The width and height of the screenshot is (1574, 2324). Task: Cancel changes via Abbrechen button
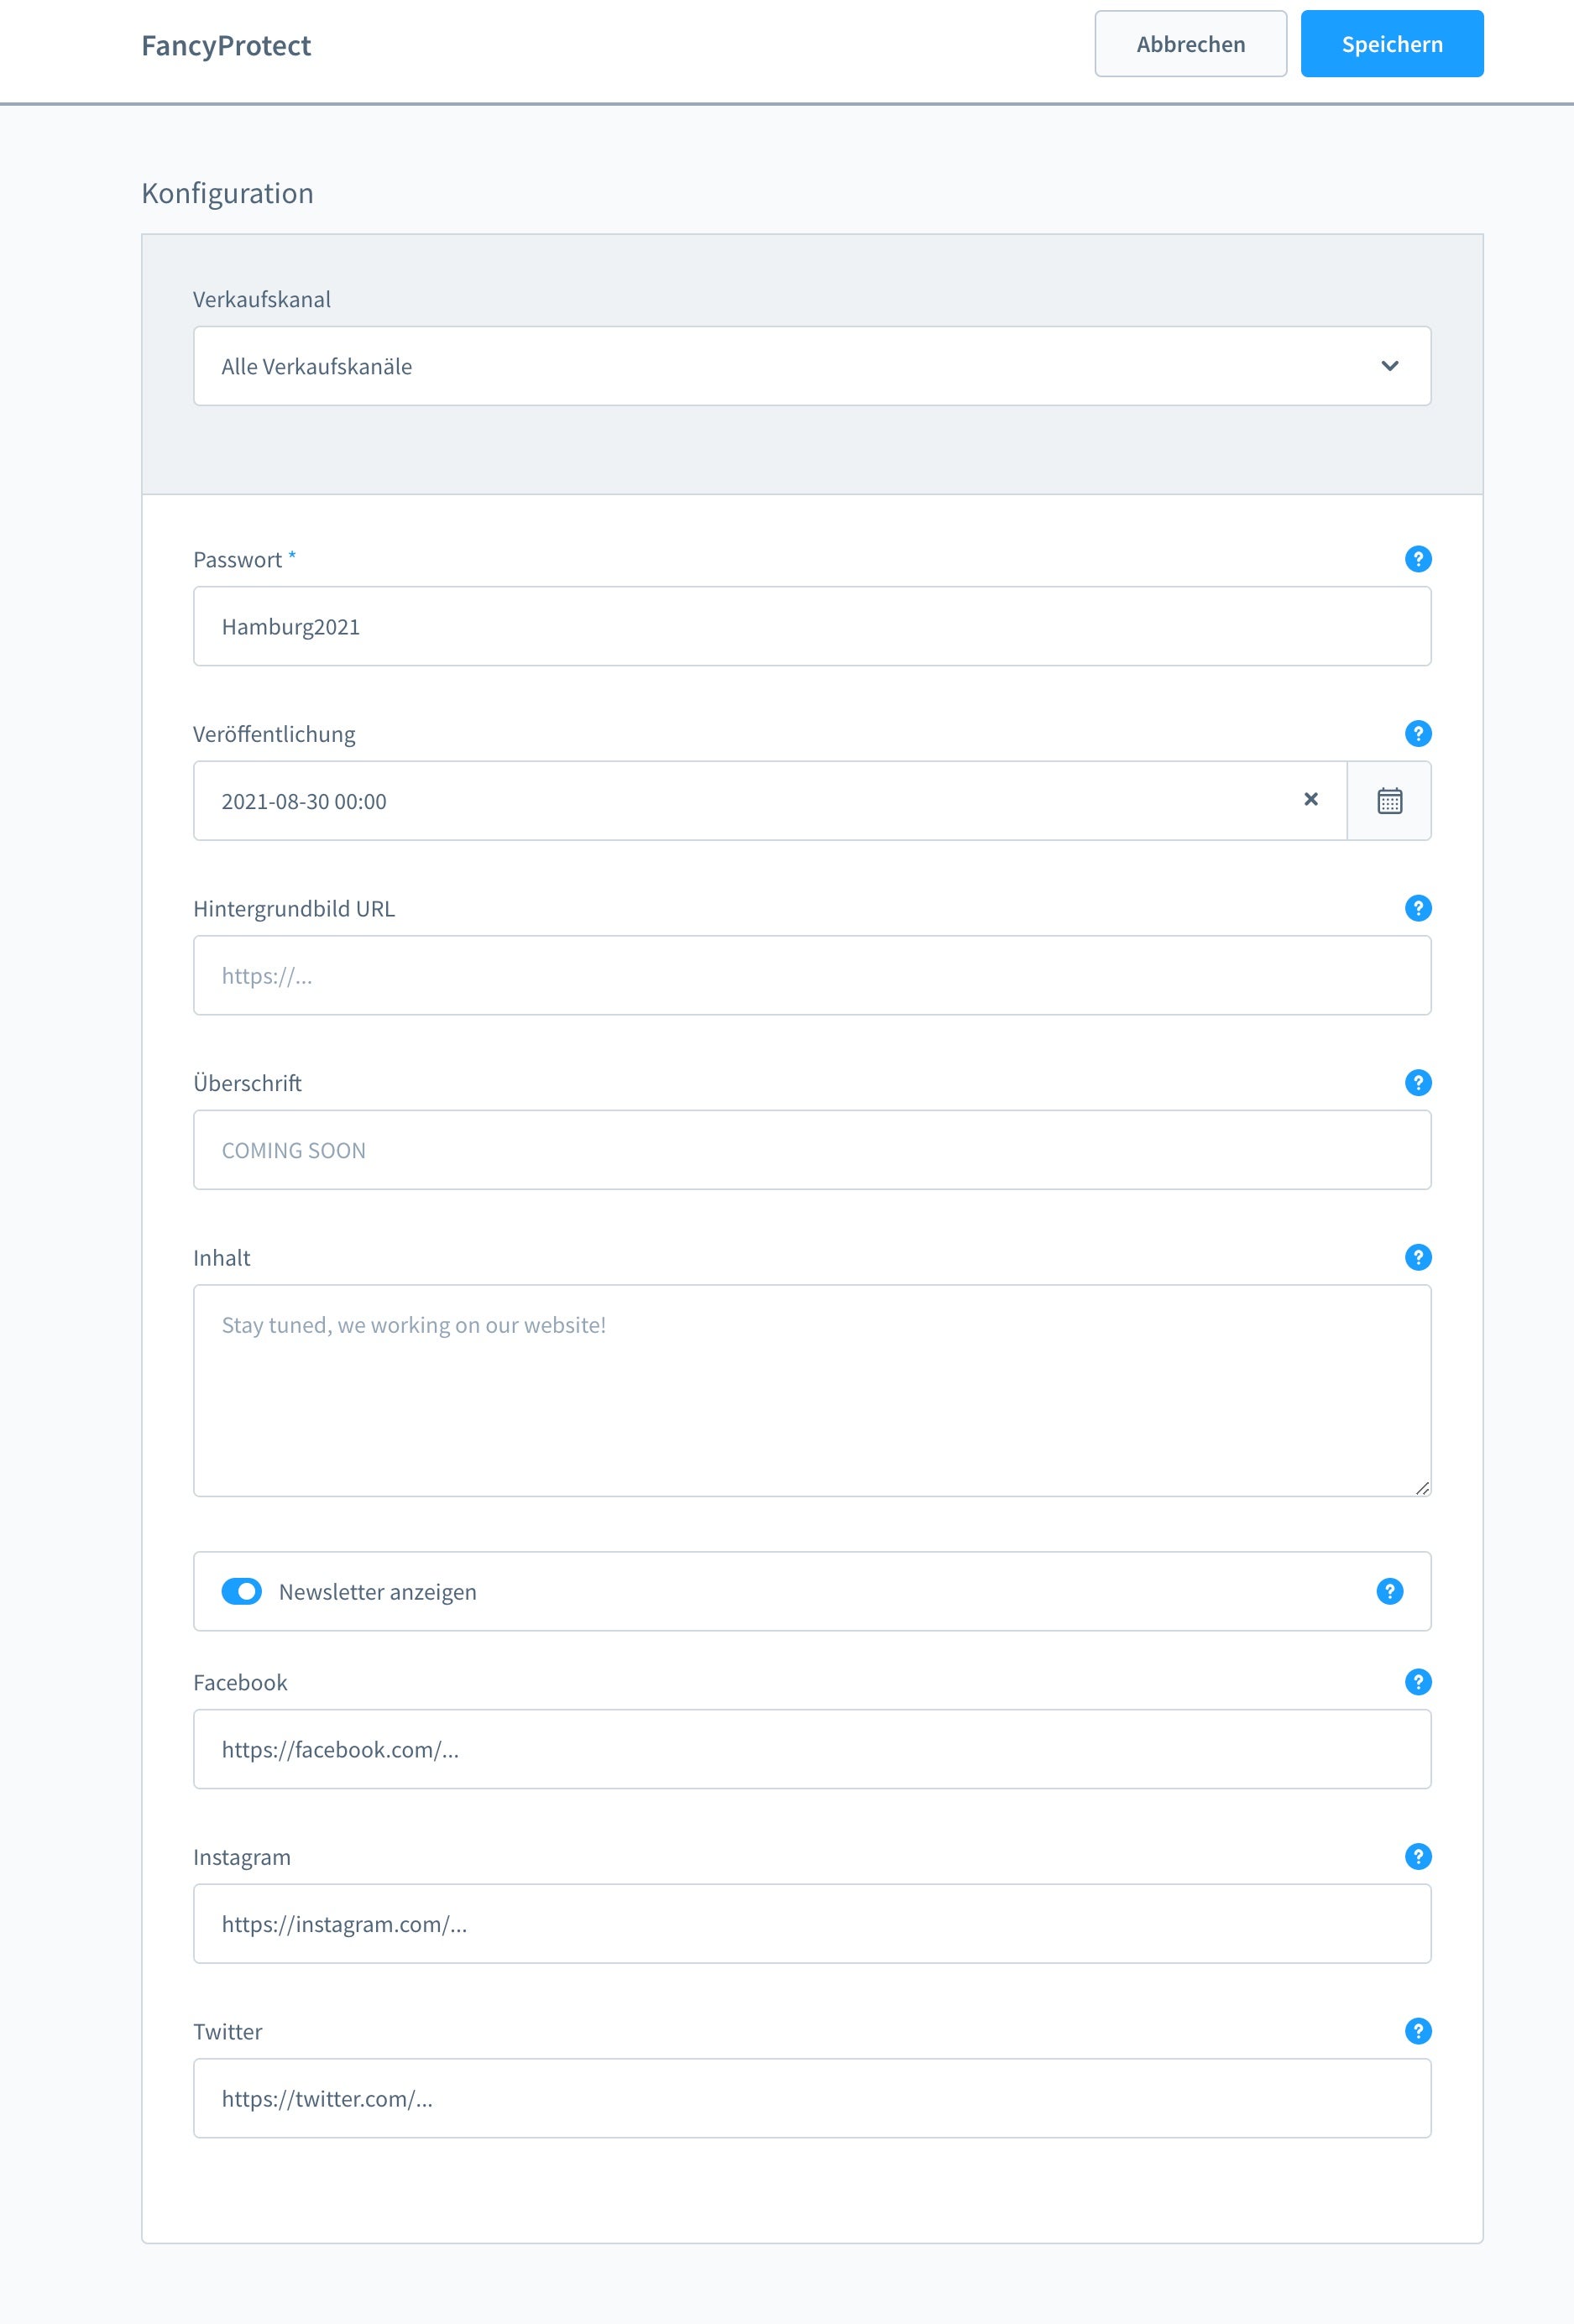pyautogui.click(x=1191, y=44)
